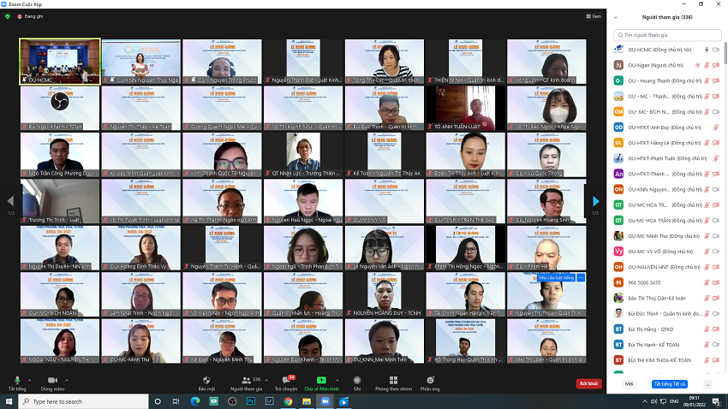Go to next gallery page with right arrow
The height and width of the screenshot is (409, 728).
tap(596, 201)
